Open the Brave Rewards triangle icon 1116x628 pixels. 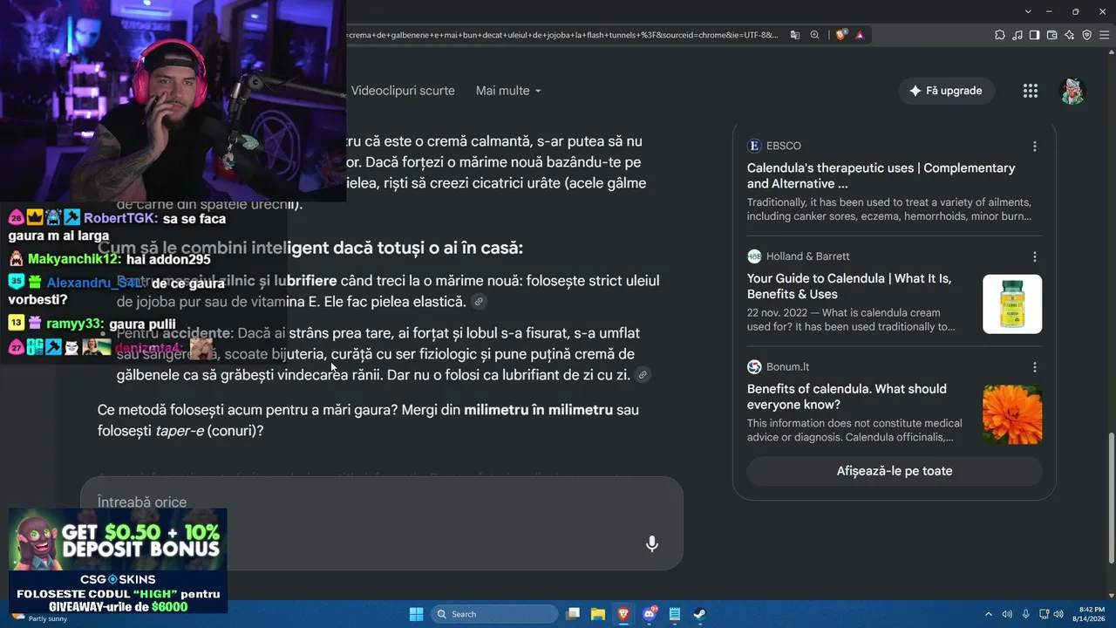click(860, 35)
